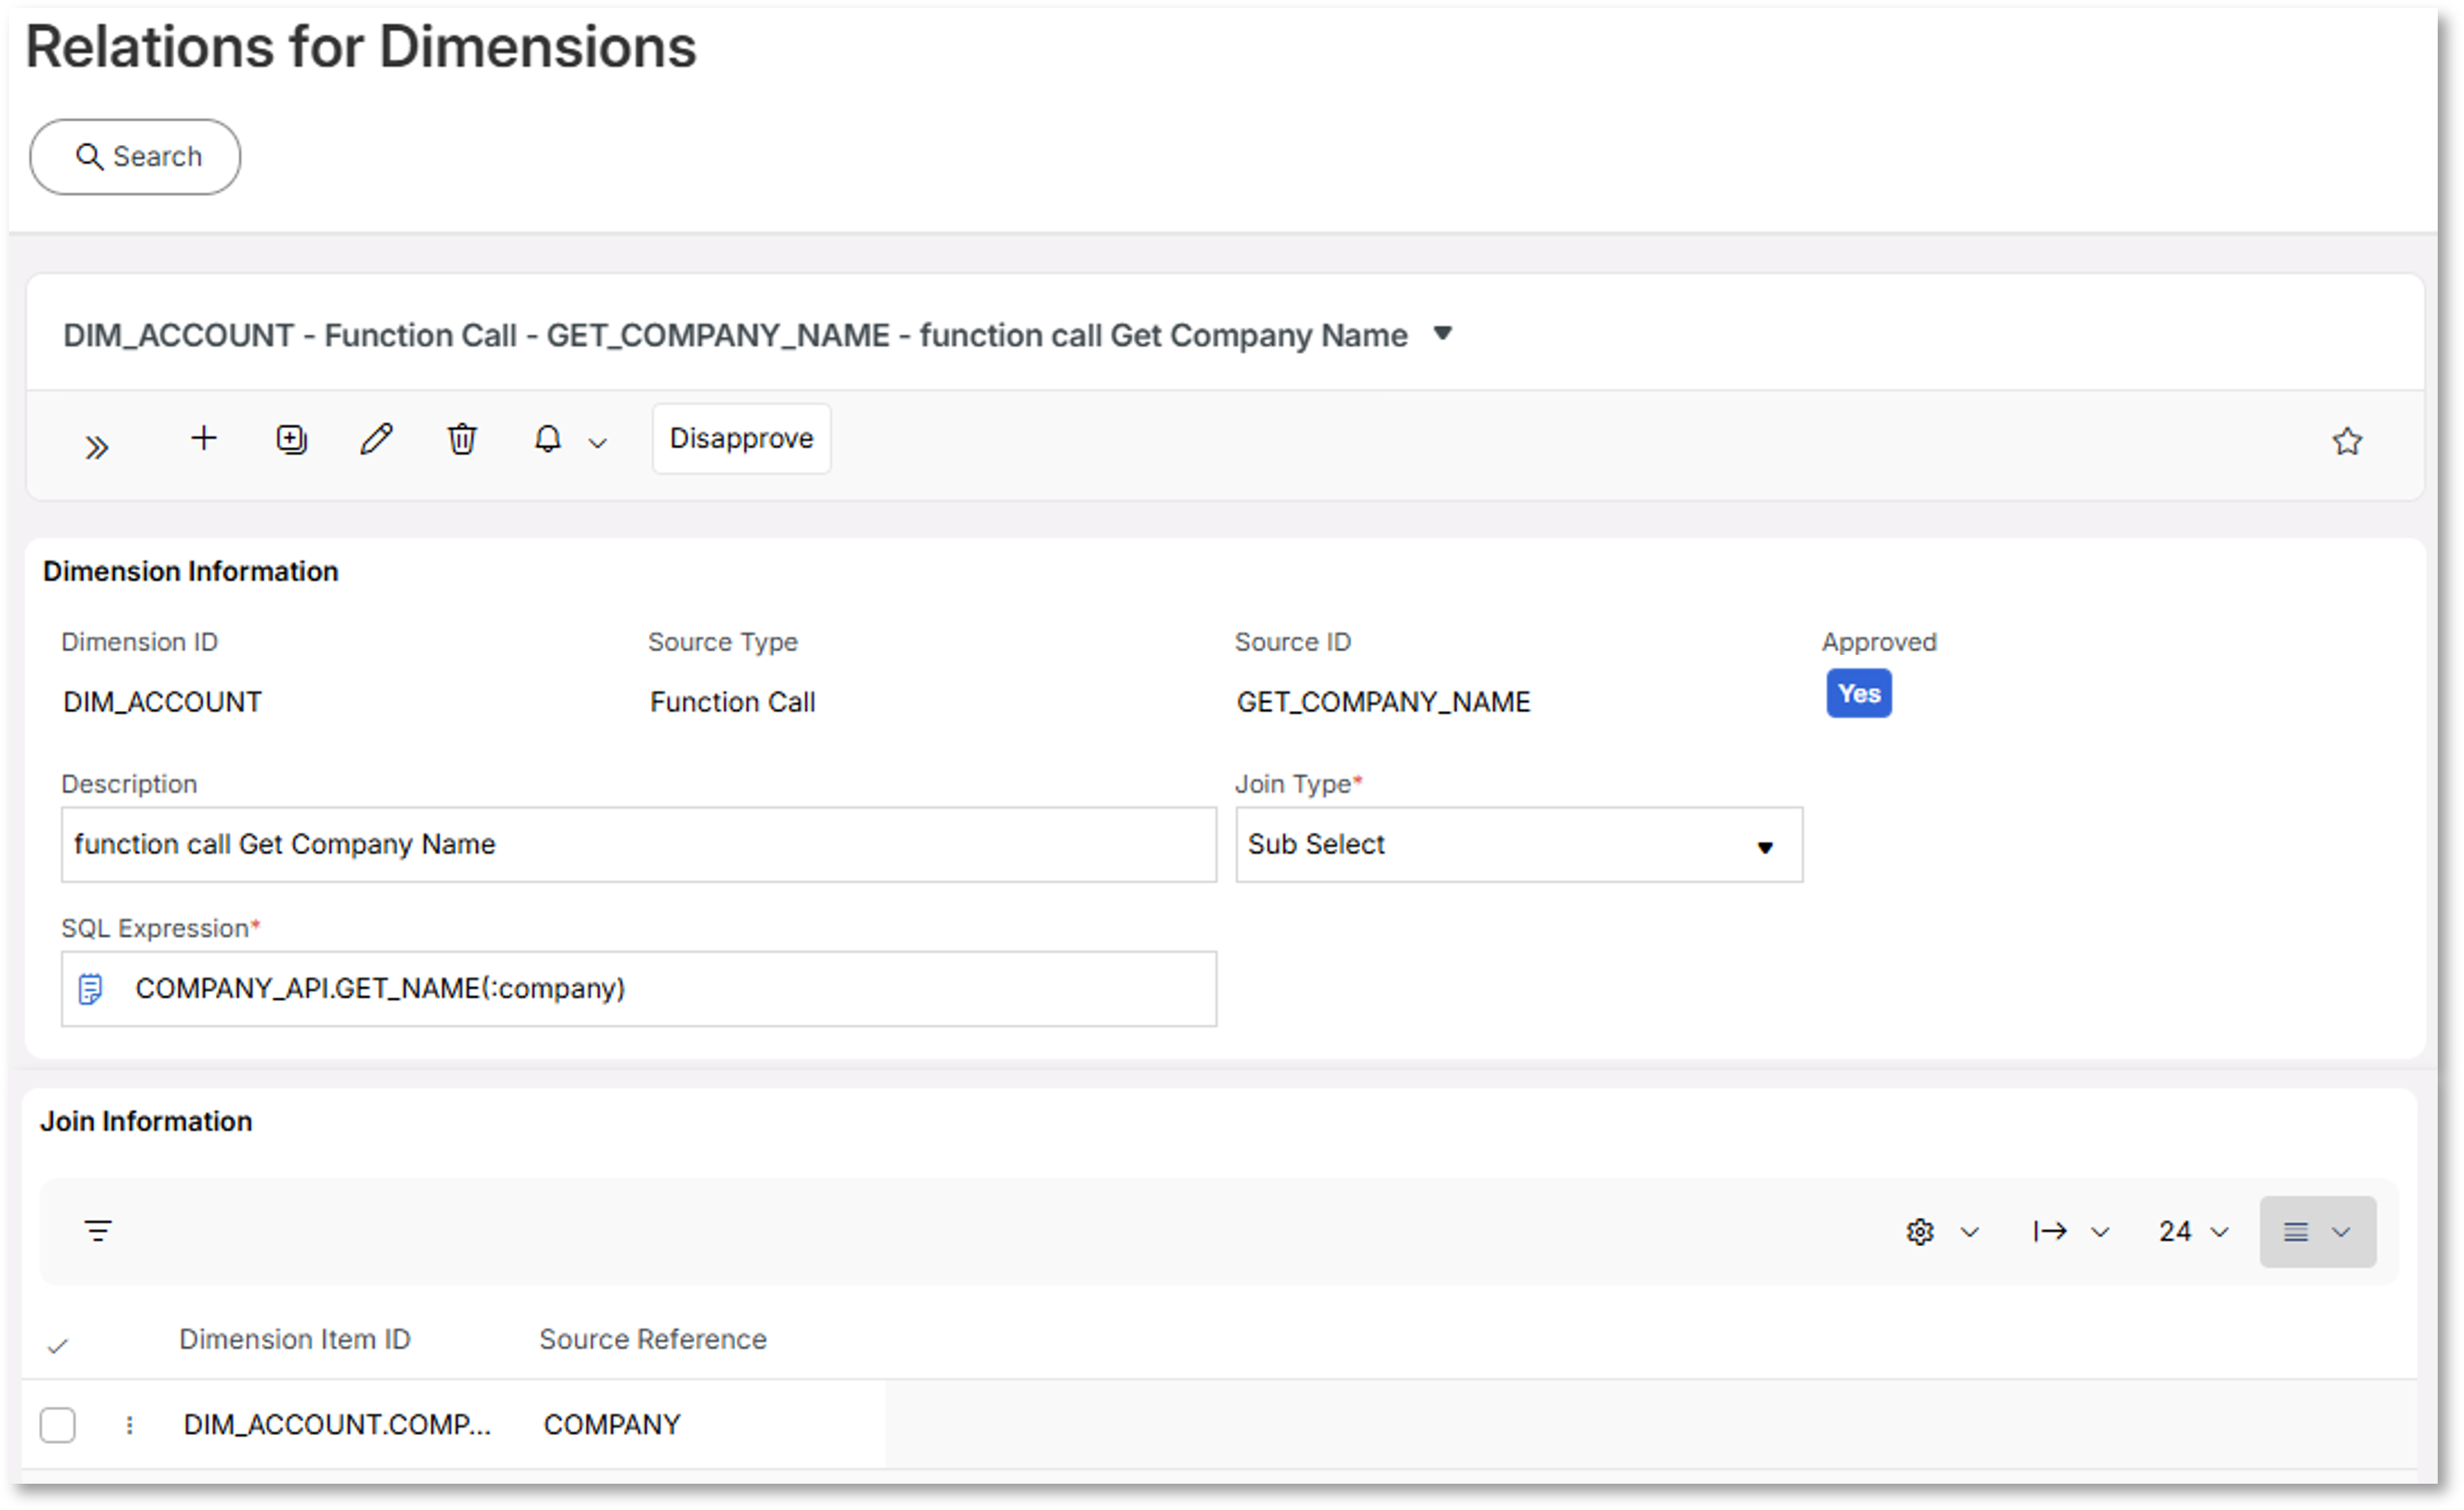Click into the Description input field

638,845
